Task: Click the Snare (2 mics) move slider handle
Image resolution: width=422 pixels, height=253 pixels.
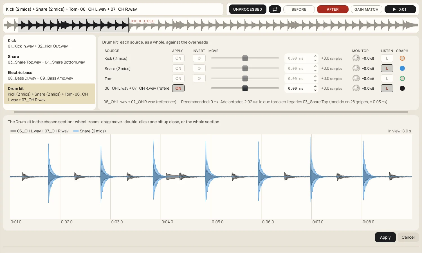Action: tap(245, 68)
